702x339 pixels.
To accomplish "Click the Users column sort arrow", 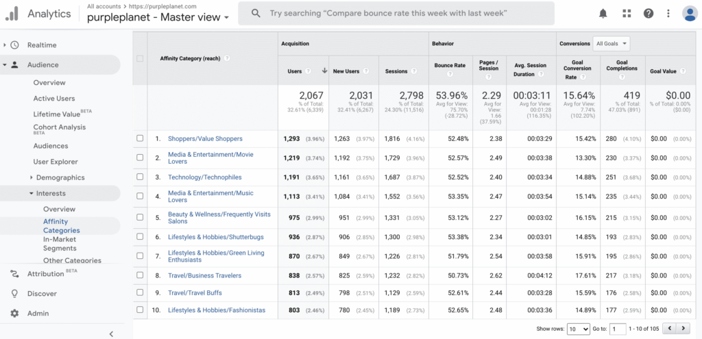I will 324,71.
